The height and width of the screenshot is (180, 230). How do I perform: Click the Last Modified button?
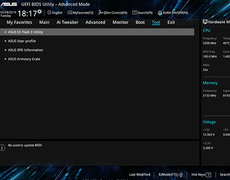pos(140,175)
